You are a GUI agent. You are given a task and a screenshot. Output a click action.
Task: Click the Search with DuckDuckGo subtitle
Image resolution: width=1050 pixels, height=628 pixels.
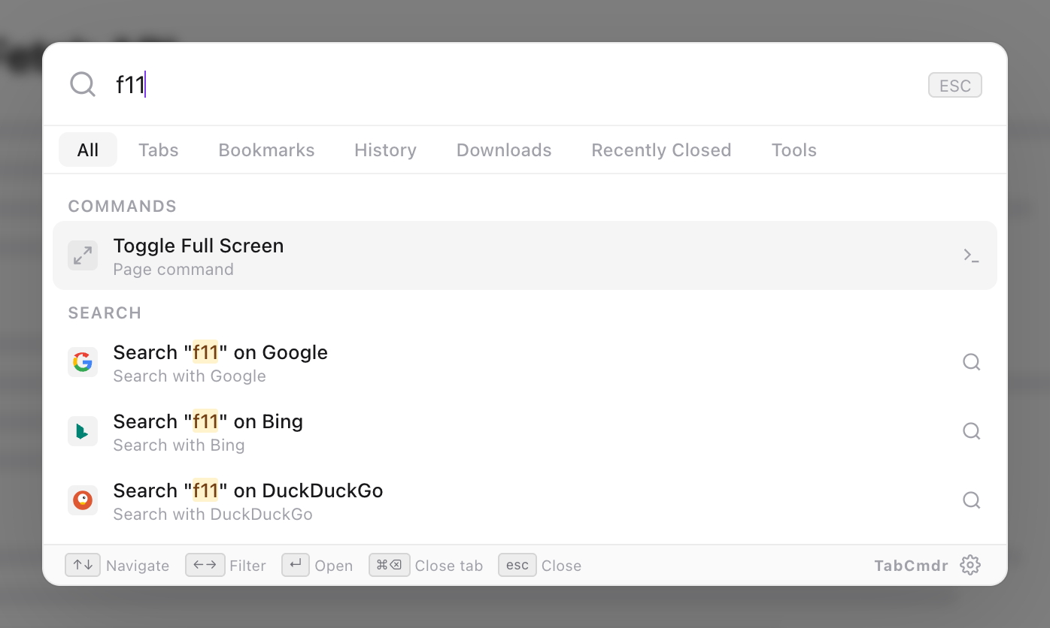(213, 515)
